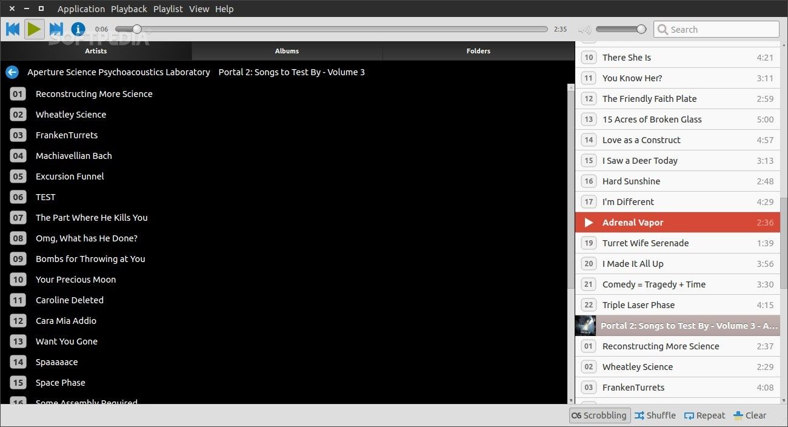Click the seek slider handle
Viewport: 788px width, 427px height.
pos(137,29)
